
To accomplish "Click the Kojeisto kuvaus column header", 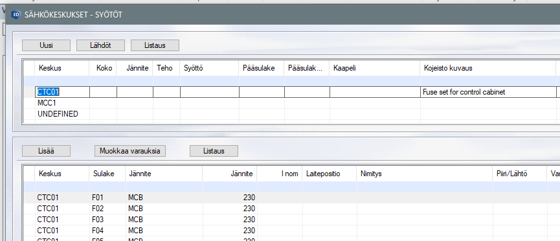I will pos(488,68).
